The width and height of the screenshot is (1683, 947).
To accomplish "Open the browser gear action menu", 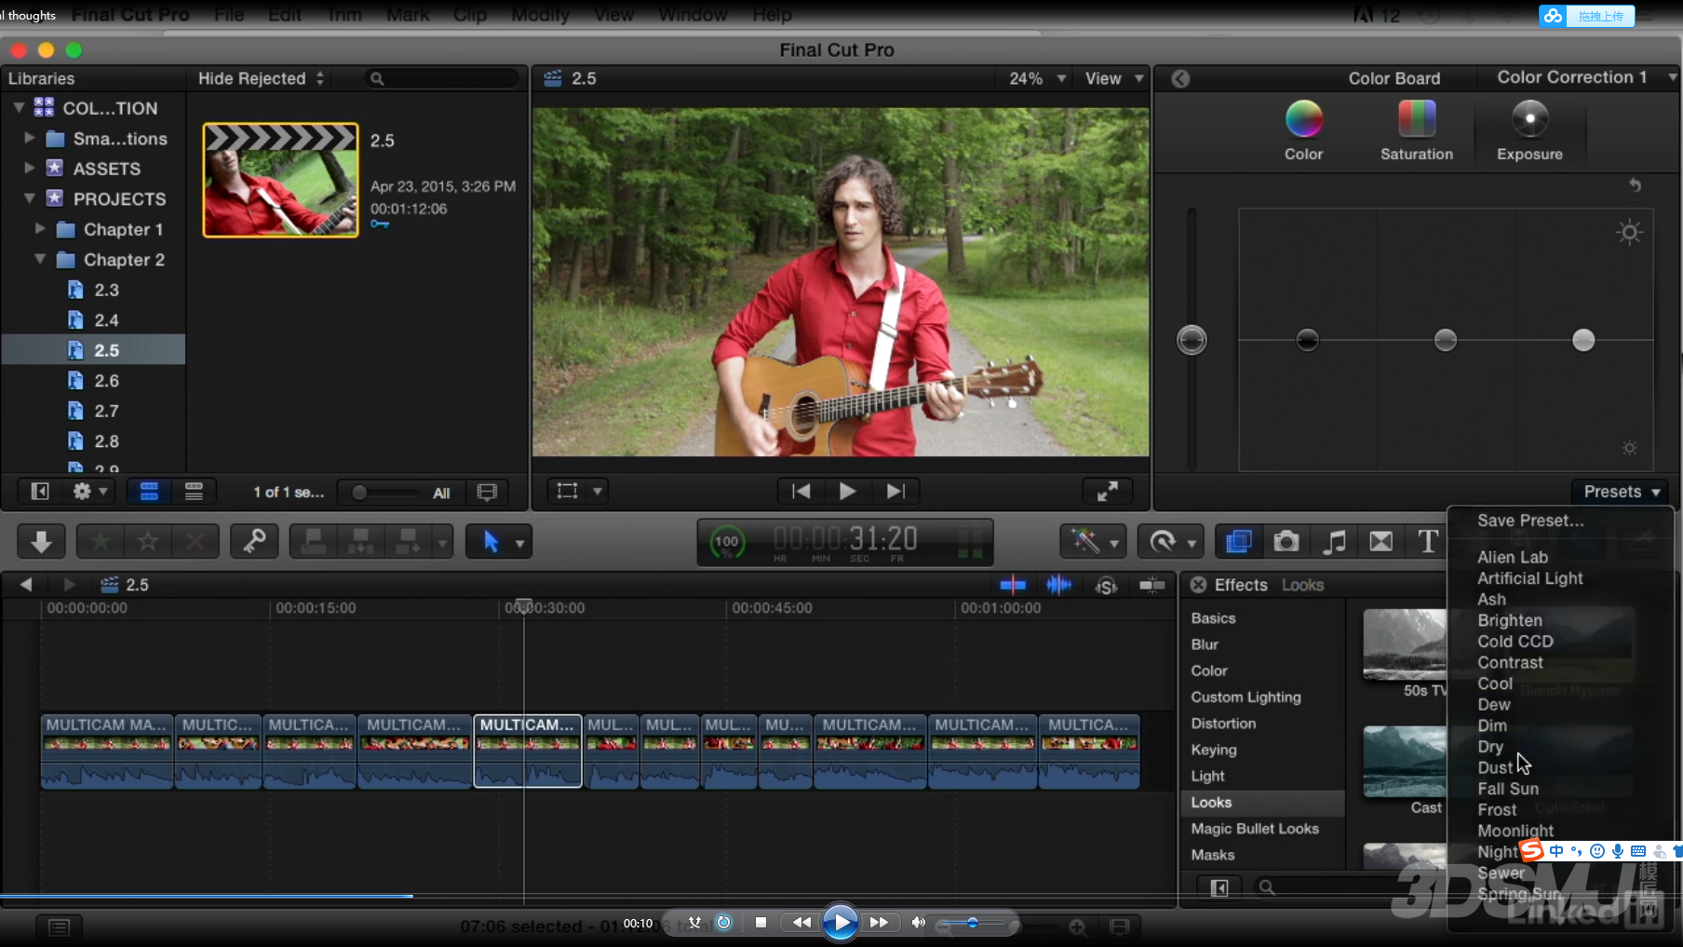I will (89, 491).
